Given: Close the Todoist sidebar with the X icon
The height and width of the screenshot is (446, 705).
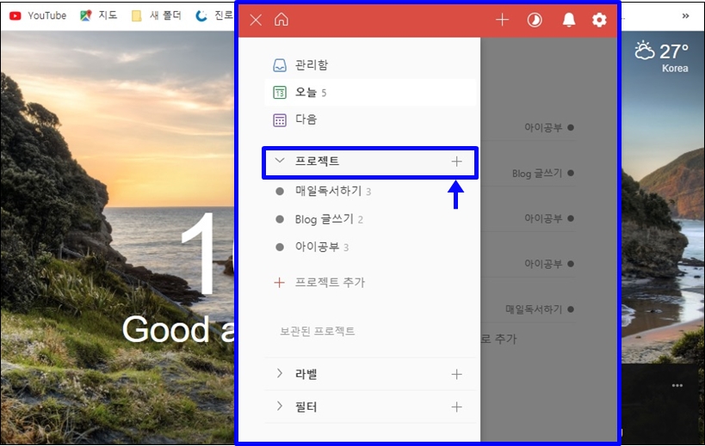Looking at the screenshot, I should click(x=256, y=20).
